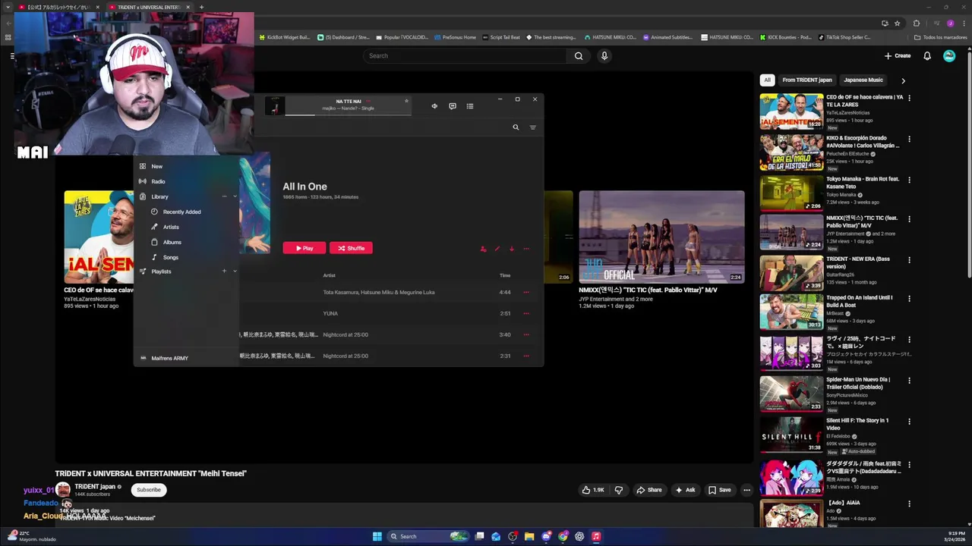Subscribe to TRiDENT japan channel
This screenshot has height=546, width=972.
coord(149,490)
